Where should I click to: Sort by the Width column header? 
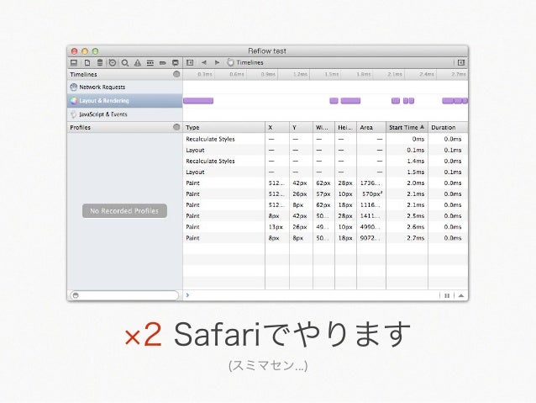(323, 127)
